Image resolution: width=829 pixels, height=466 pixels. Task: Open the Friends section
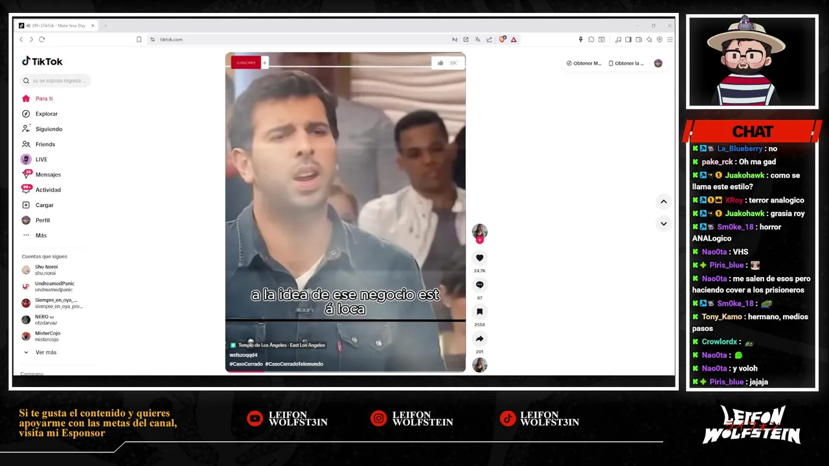click(x=38, y=144)
